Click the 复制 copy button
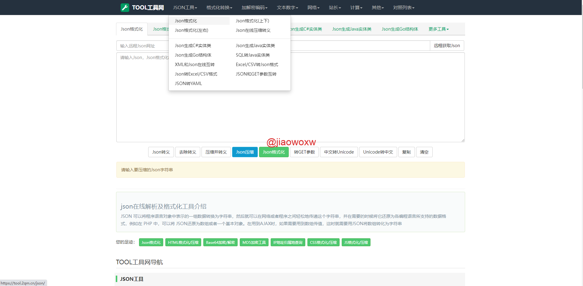 (x=407, y=152)
